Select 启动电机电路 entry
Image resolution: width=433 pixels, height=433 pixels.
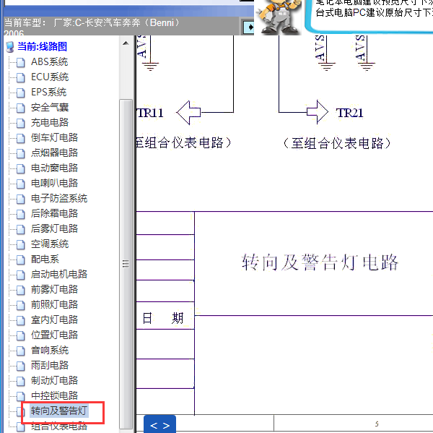tap(59, 274)
